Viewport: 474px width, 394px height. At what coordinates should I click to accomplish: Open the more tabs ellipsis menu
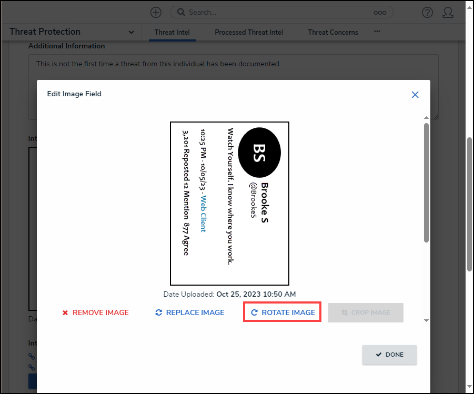coord(377,32)
